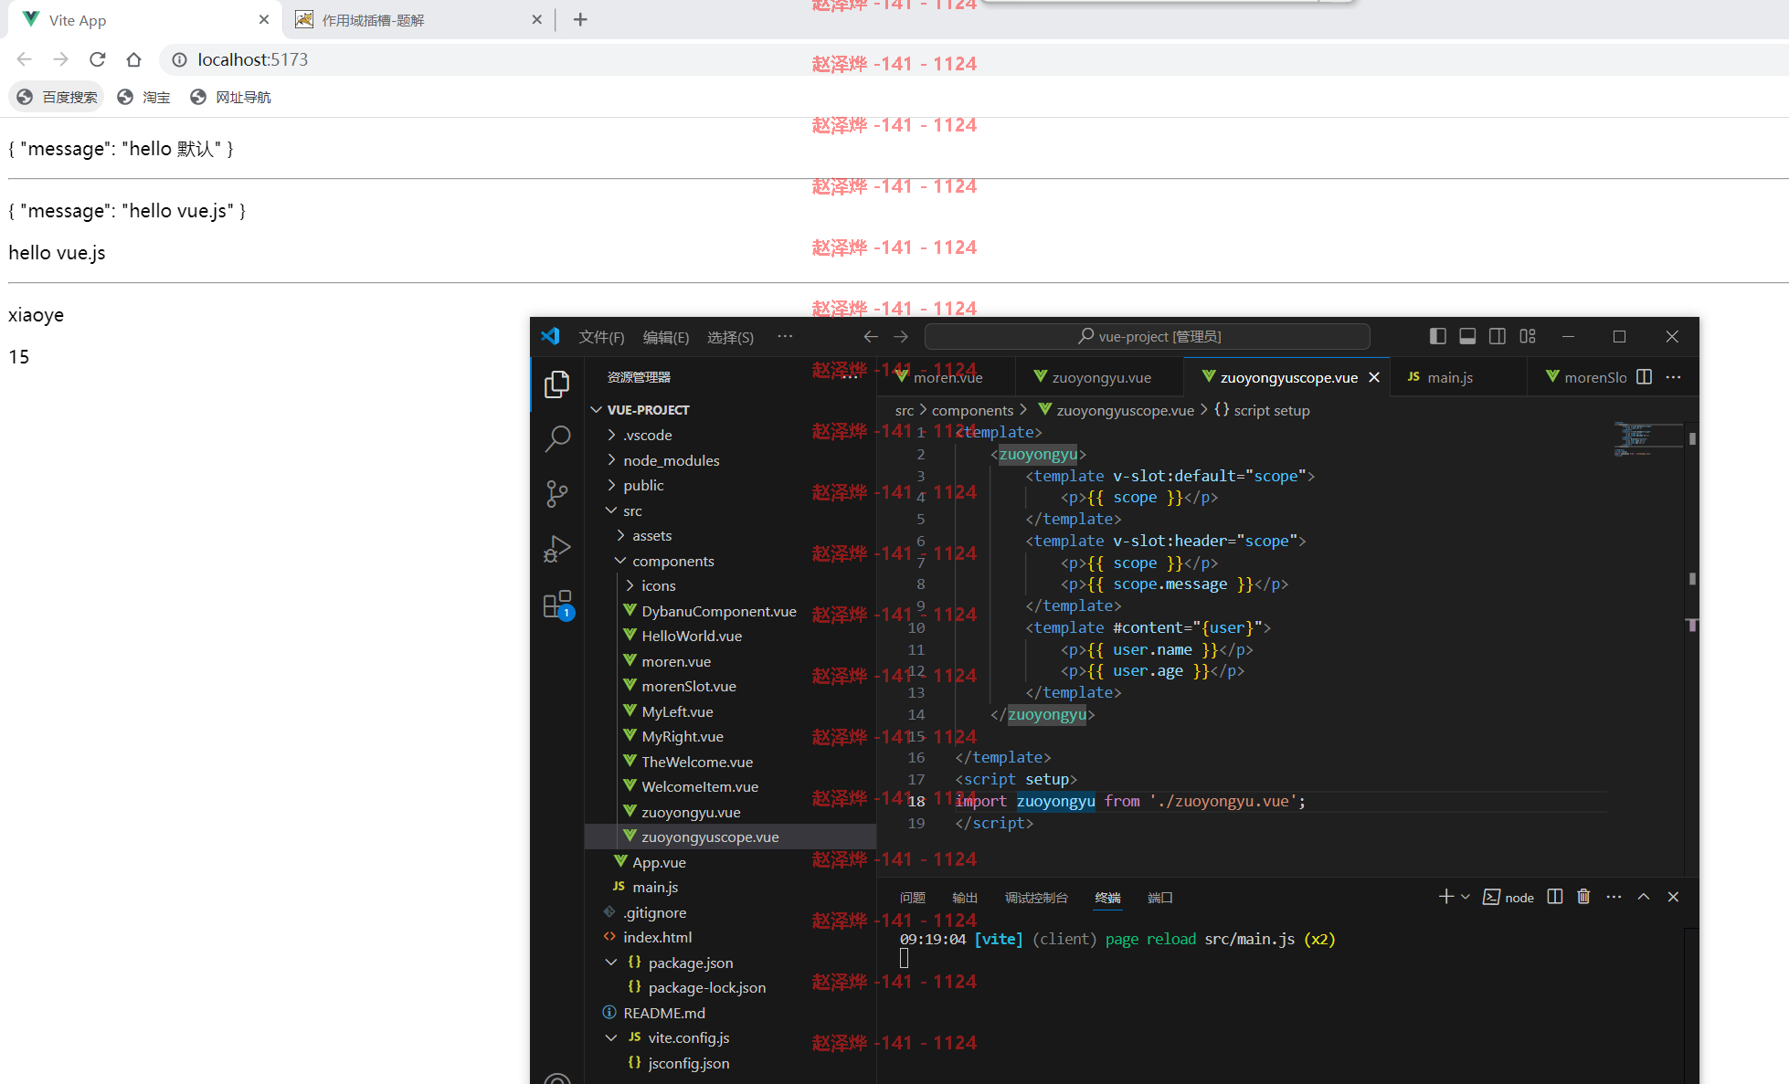Open the editor more actions menu
The width and height of the screenshot is (1789, 1084).
(x=1673, y=377)
